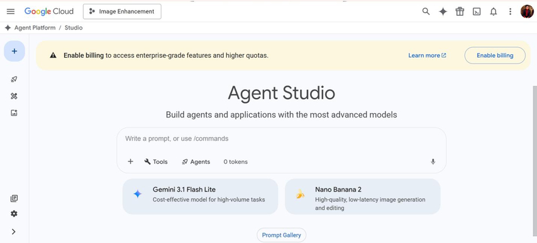Open the image sparkle icon in sidebar
This screenshot has width=537, height=243.
pyautogui.click(x=14, y=113)
